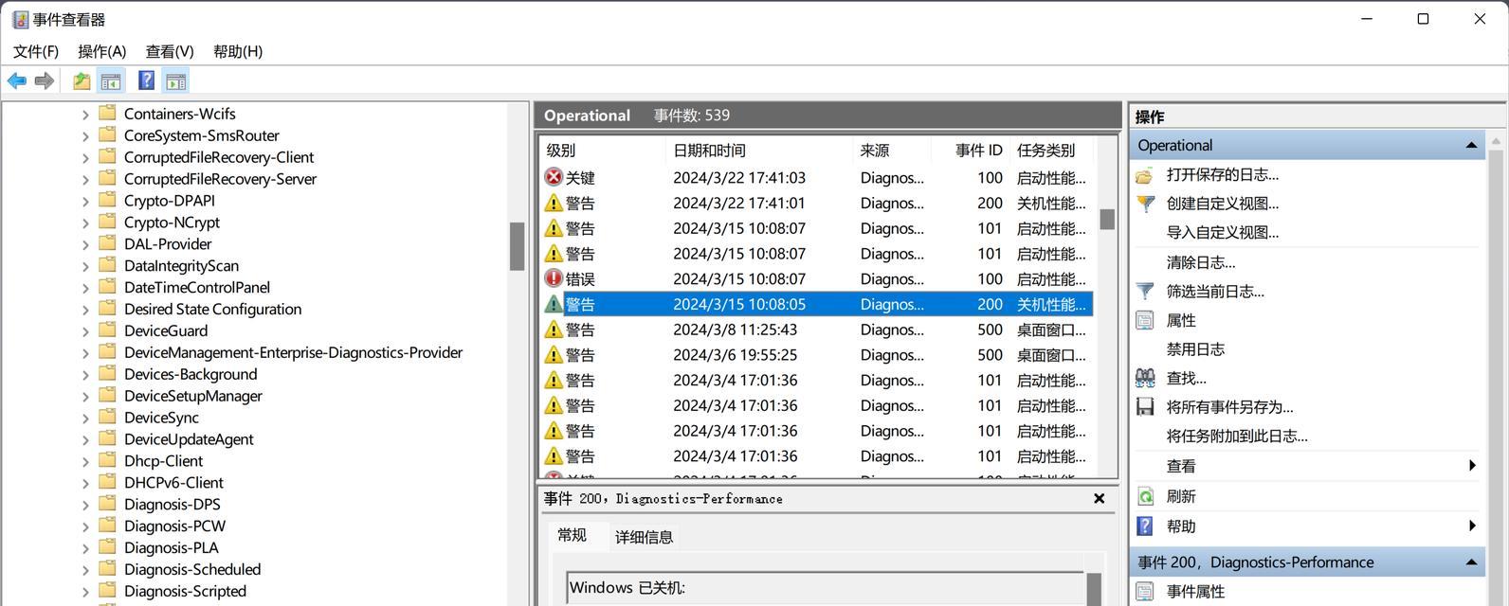The height and width of the screenshot is (606, 1509).
Task: Expand the DeviceSetupManager node
Action: tap(85, 397)
